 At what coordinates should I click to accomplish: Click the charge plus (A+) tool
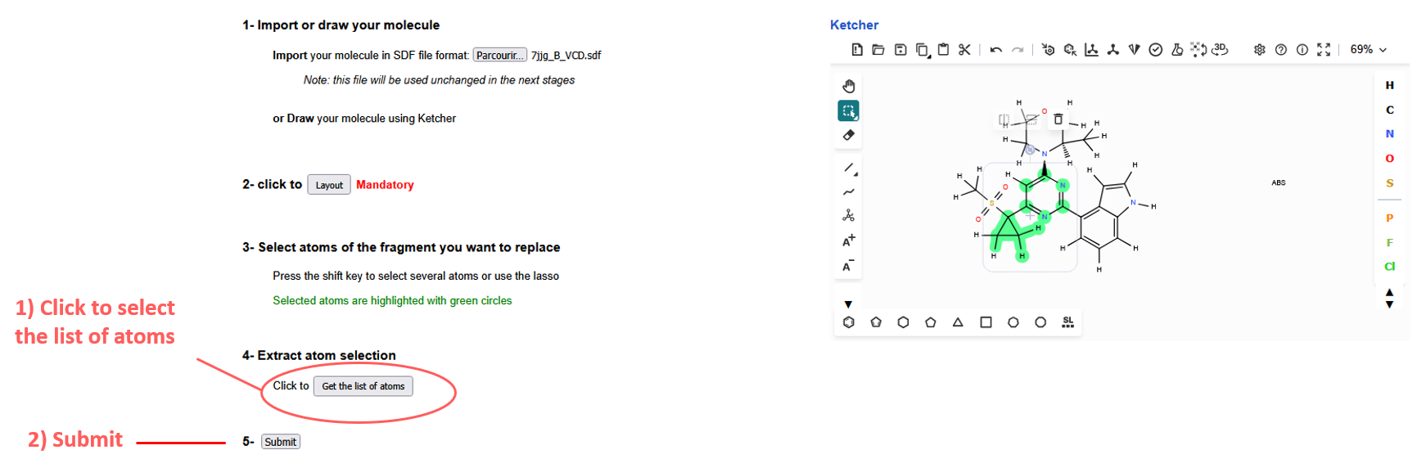point(849,241)
